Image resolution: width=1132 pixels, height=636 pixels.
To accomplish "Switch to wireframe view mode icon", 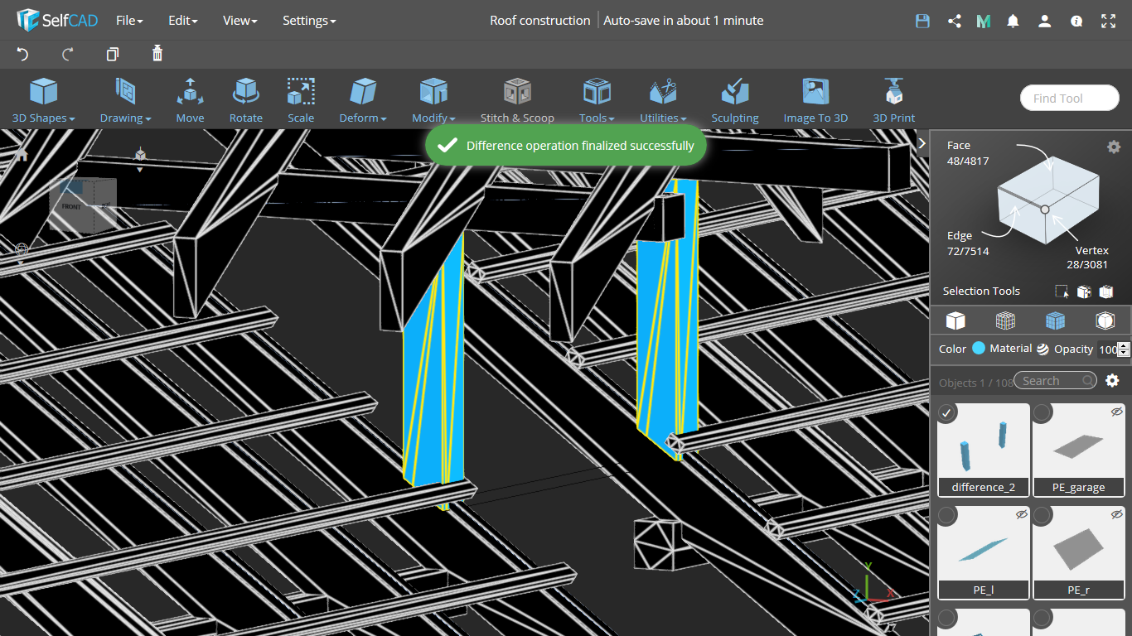I will point(1005,320).
